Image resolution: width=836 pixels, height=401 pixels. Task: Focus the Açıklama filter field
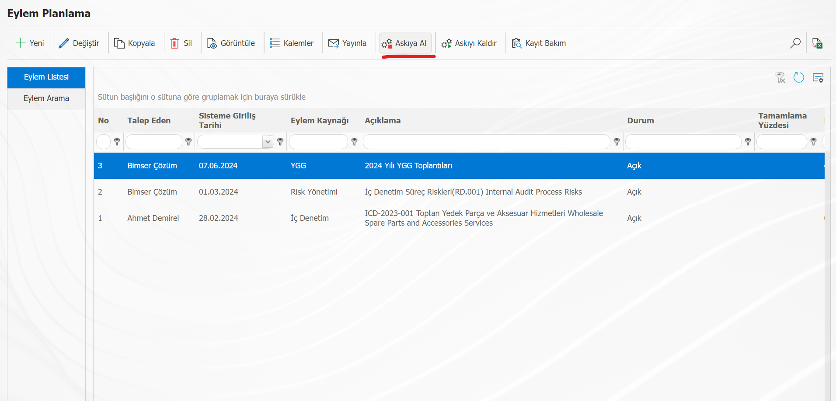pyautogui.click(x=486, y=142)
